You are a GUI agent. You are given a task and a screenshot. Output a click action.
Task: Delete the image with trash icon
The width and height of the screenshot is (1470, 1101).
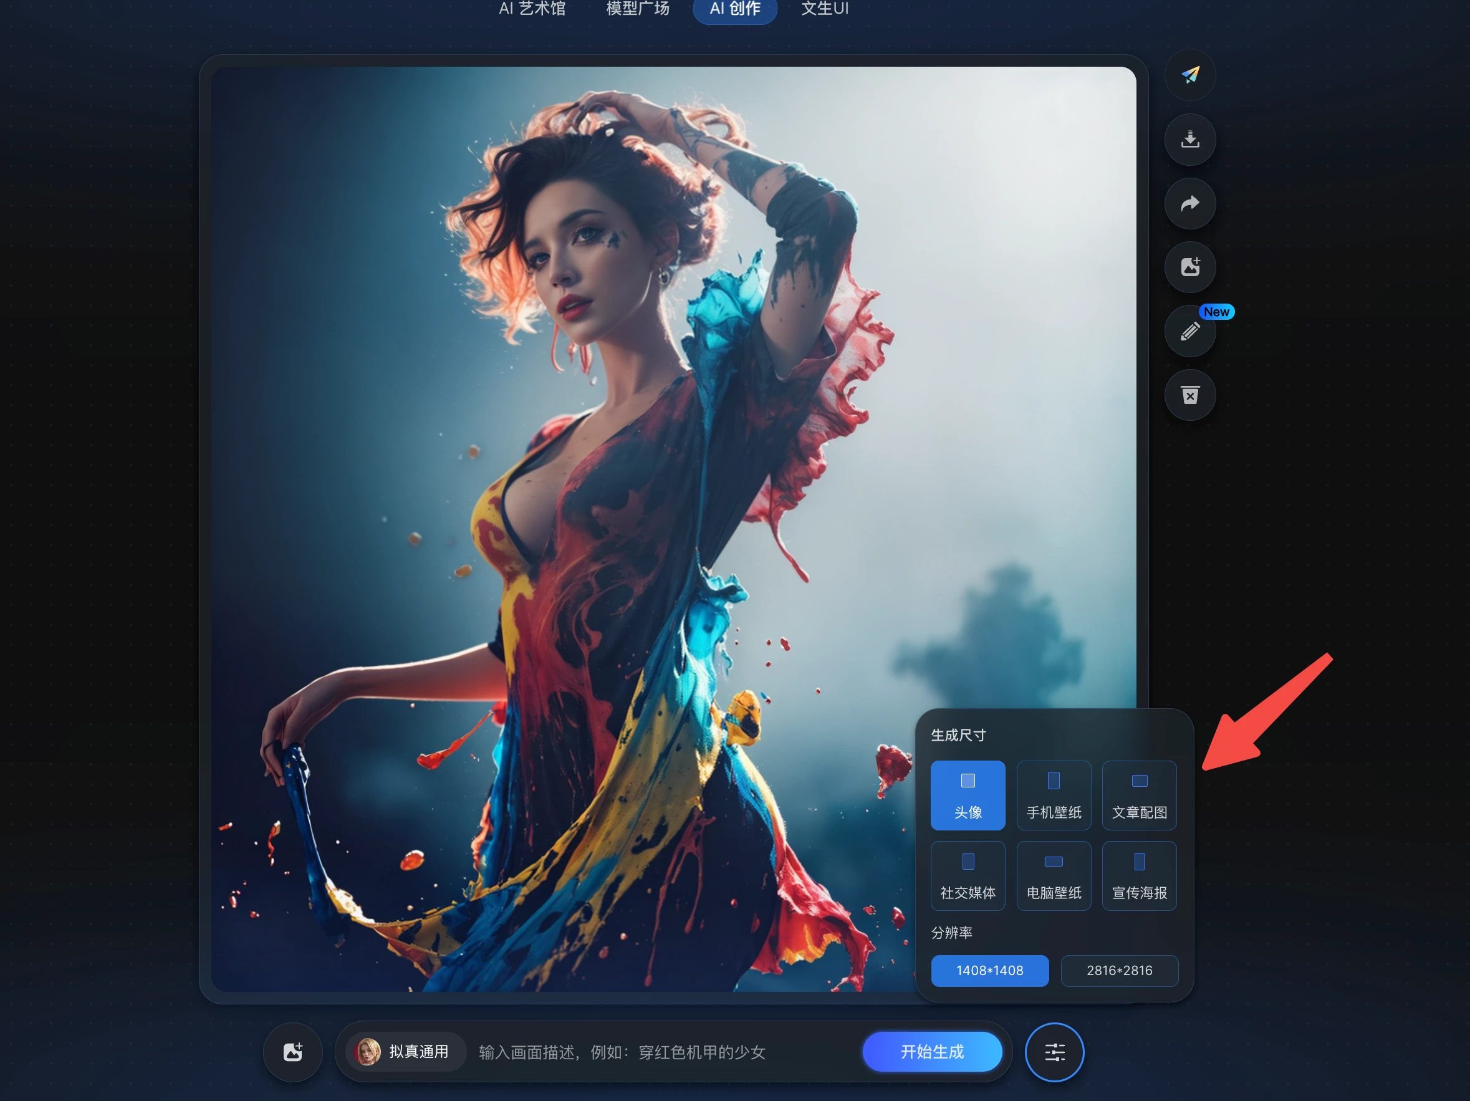[1189, 395]
